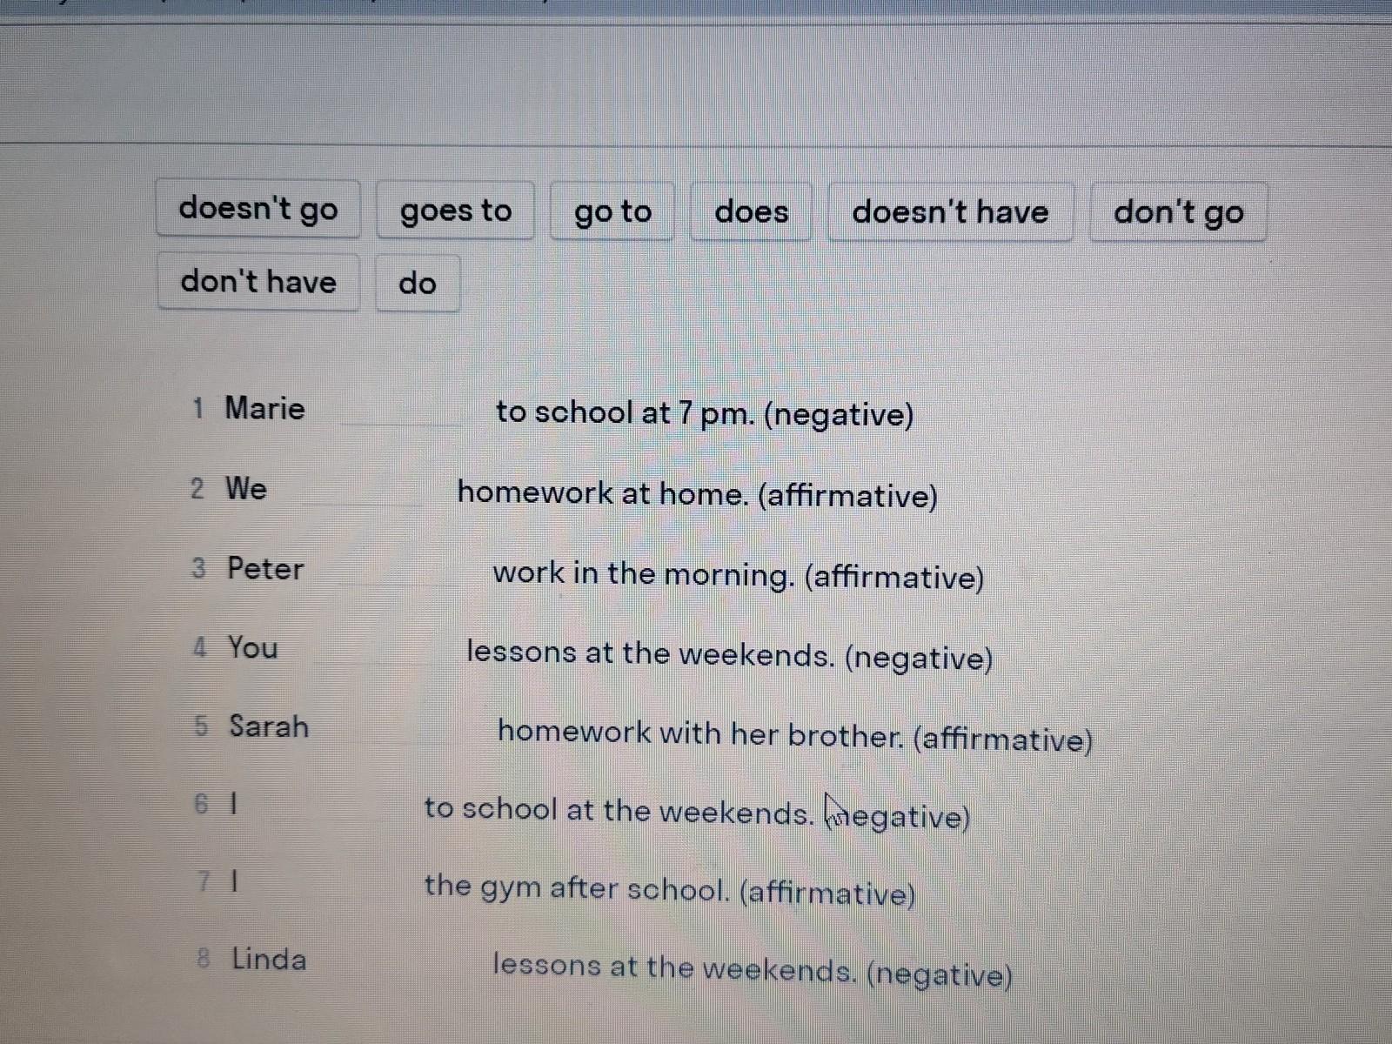
Task: Pick the "don't go" word chip
Action: pyautogui.click(x=1178, y=212)
